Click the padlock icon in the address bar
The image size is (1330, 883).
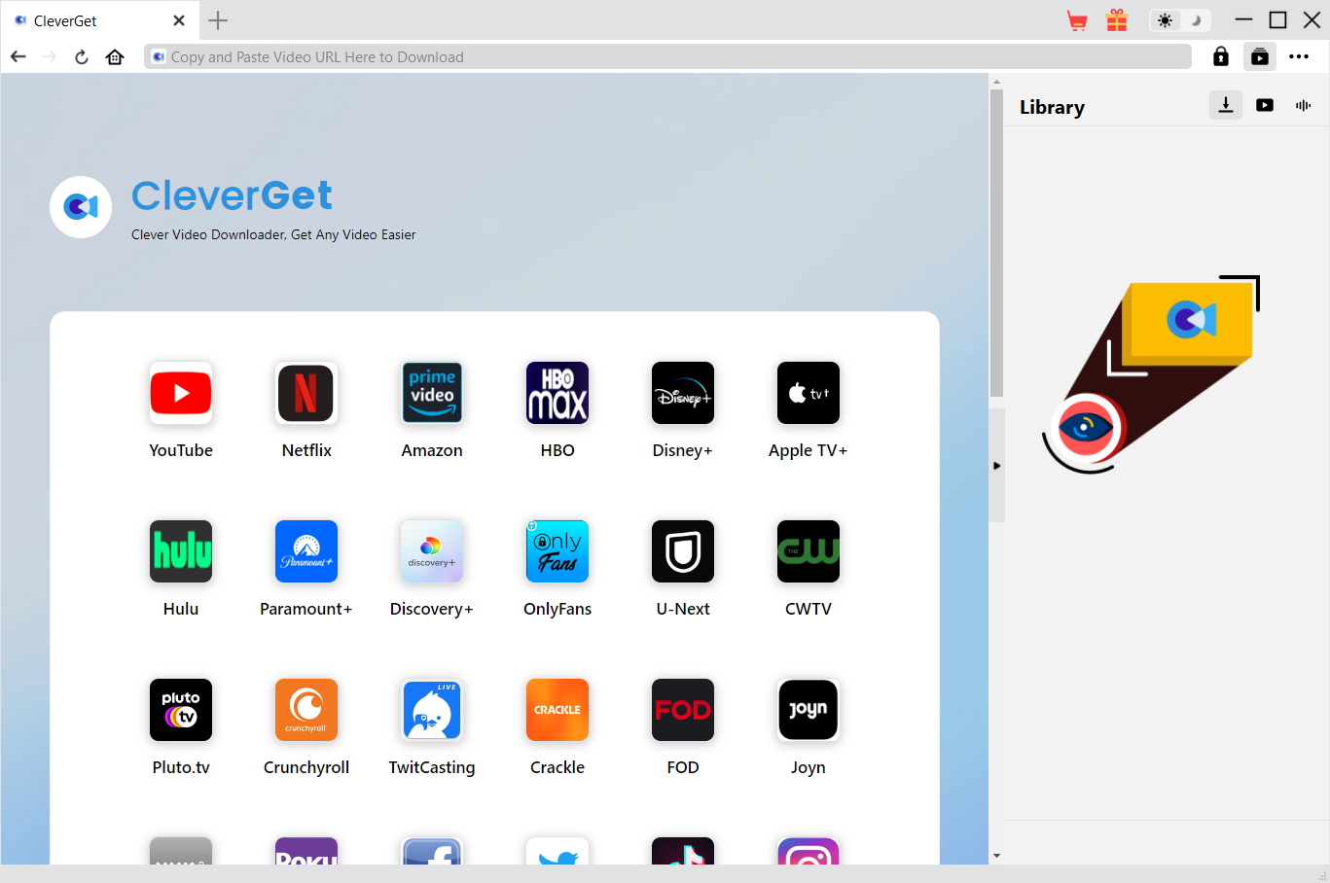(1220, 55)
